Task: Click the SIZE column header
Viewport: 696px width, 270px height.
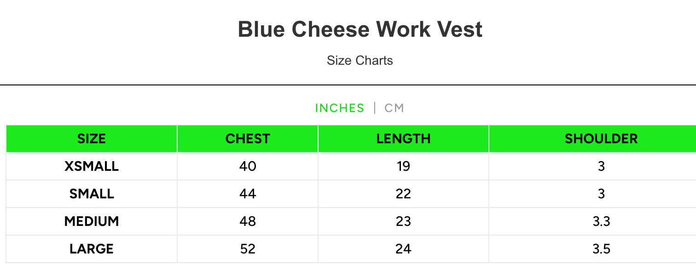Action: click(x=91, y=139)
